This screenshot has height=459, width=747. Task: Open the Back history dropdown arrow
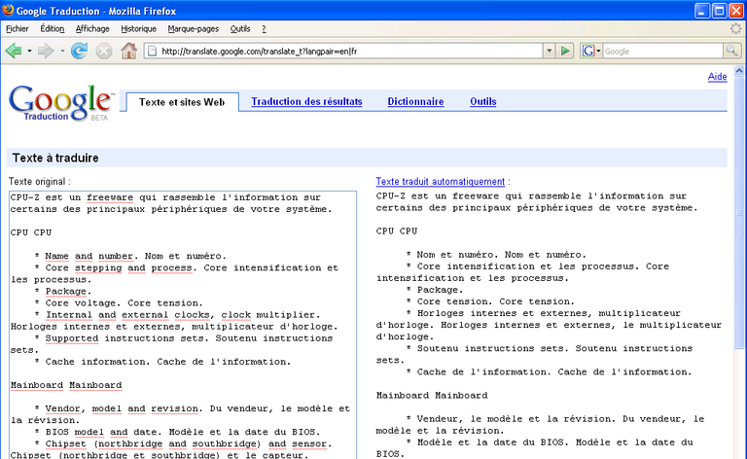tap(29, 51)
